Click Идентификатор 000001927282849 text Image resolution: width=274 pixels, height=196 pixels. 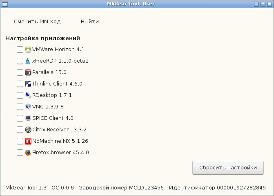(217, 188)
